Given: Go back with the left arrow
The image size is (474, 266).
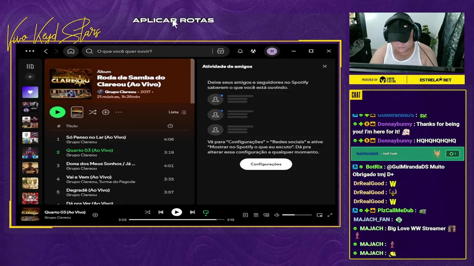Looking at the screenshot, I should point(46,51).
